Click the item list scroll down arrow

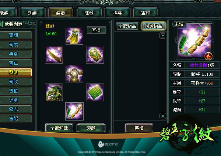click(163, 116)
